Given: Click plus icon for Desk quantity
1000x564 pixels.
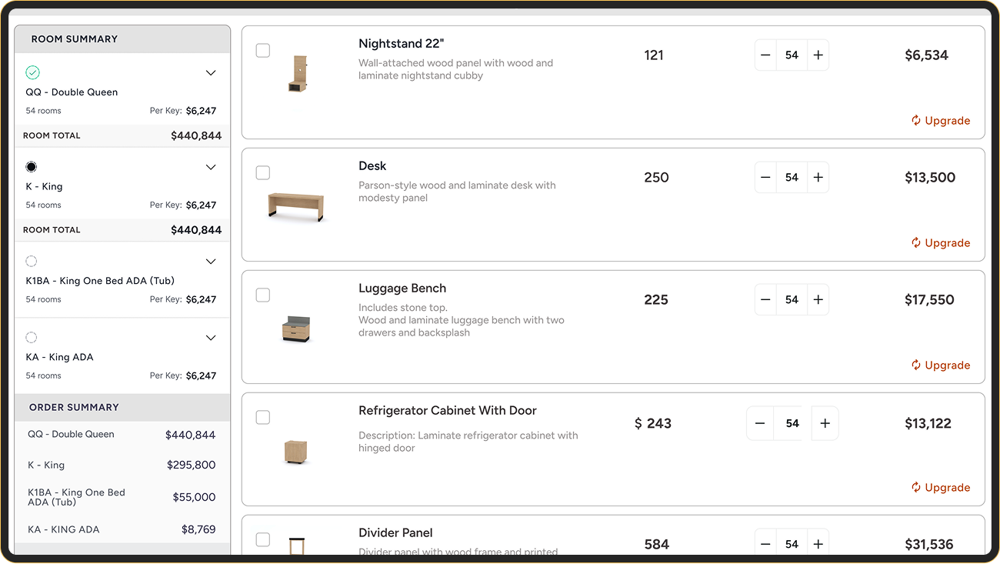Looking at the screenshot, I should (818, 178).
